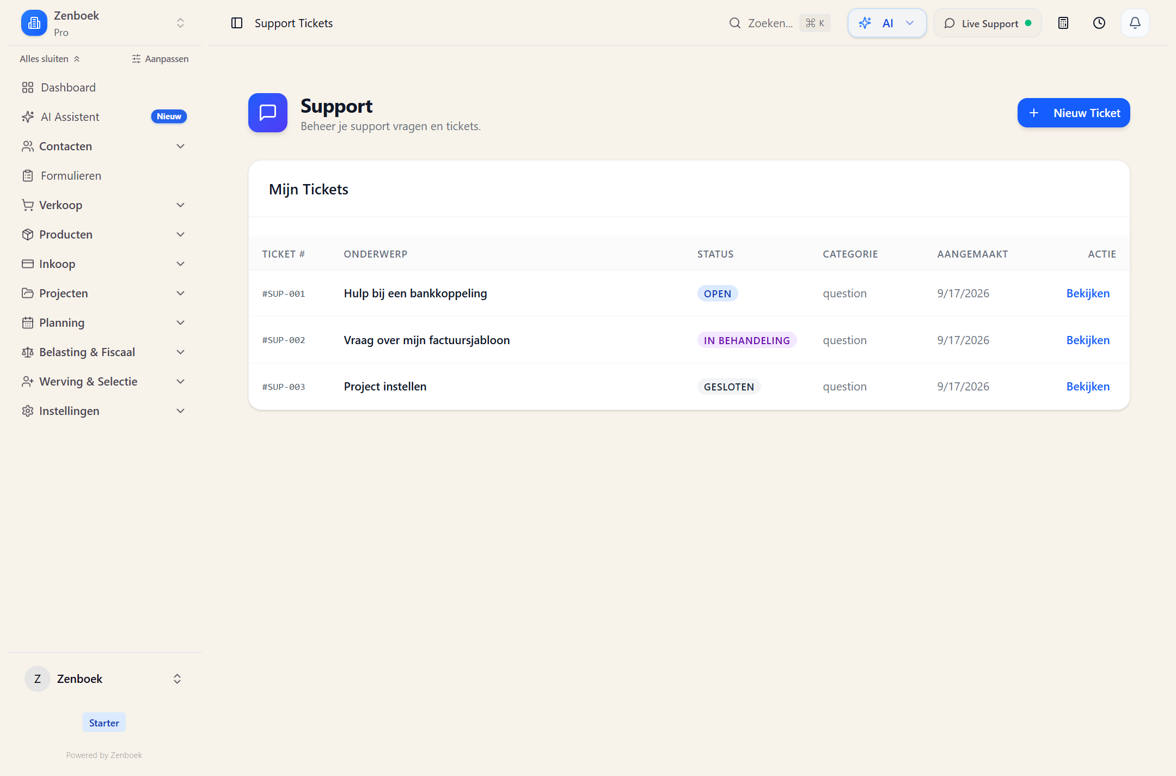Collapse all with Alles sluiten
1176x776 pixels.
point(50,59)
